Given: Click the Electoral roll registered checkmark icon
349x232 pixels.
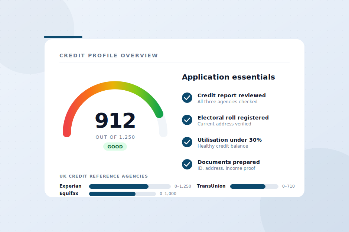Looking at the screenshot, I should click(x=187, y=120).
